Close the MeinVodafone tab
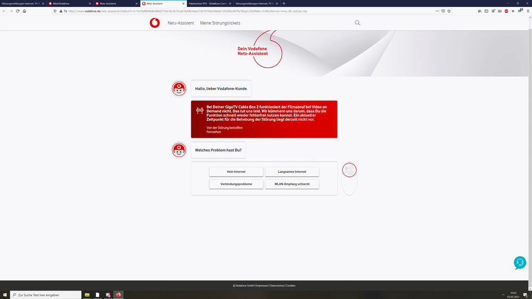Viewport: 532px width, 299px height. pyautogui.click(x=90, y=3)
